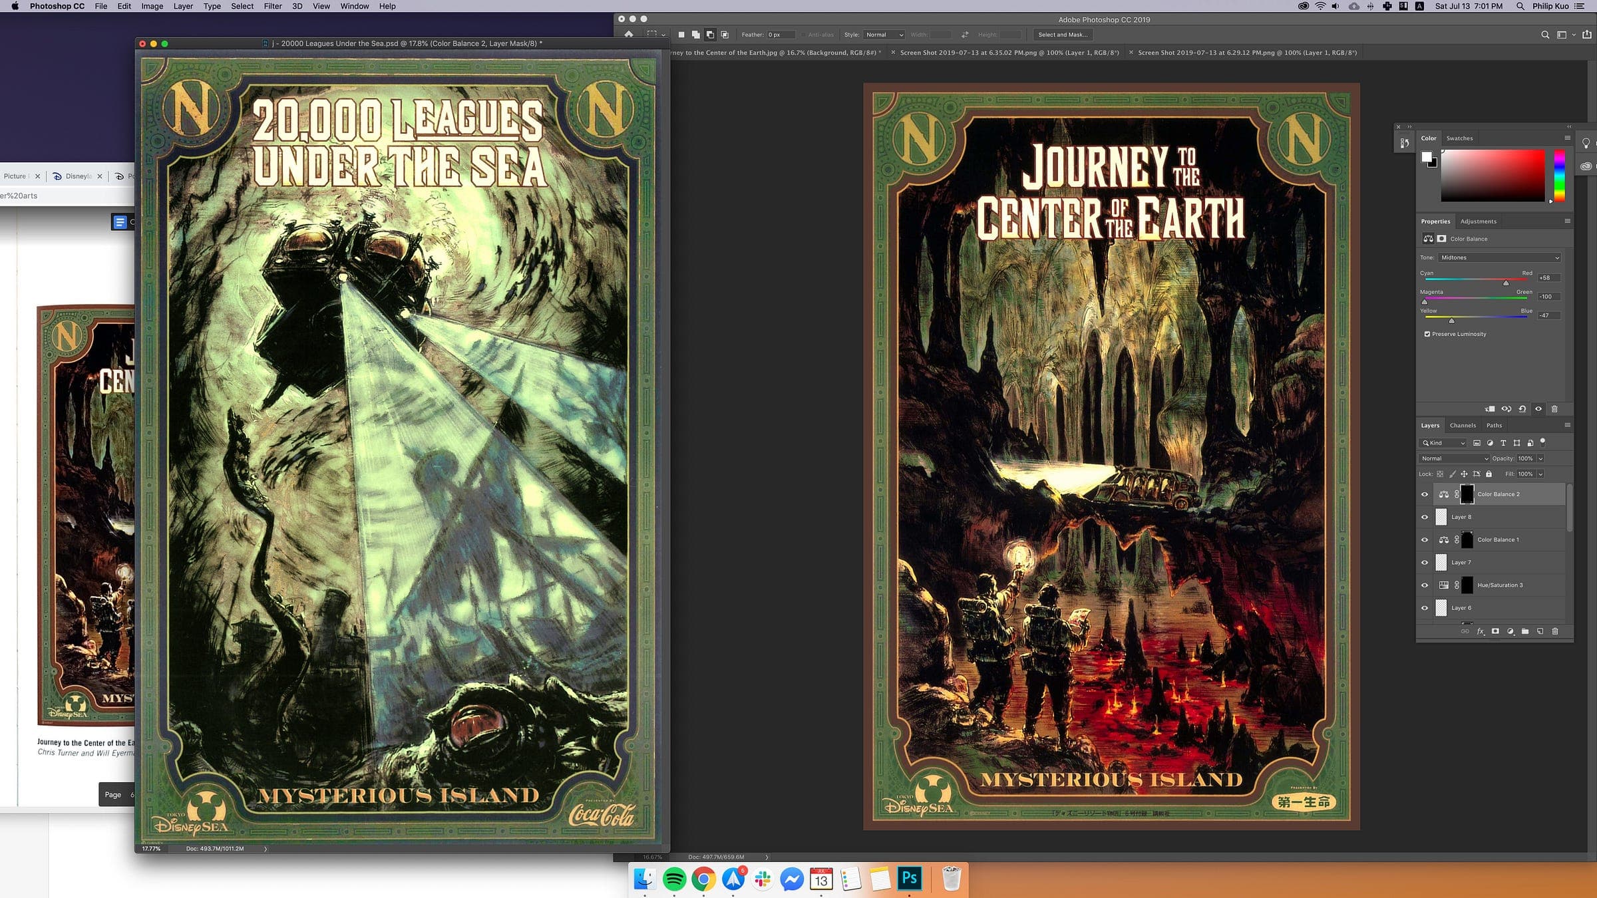Screen dimensions: 1597x898
Task: Toggle visibility of Layer 7
Action: [x=1425, y=563]
